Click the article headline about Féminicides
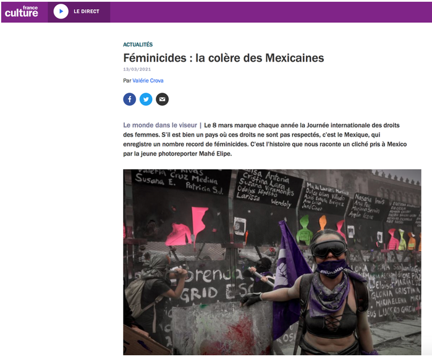Viewport: 432px width, 357px height. point(224,58)
